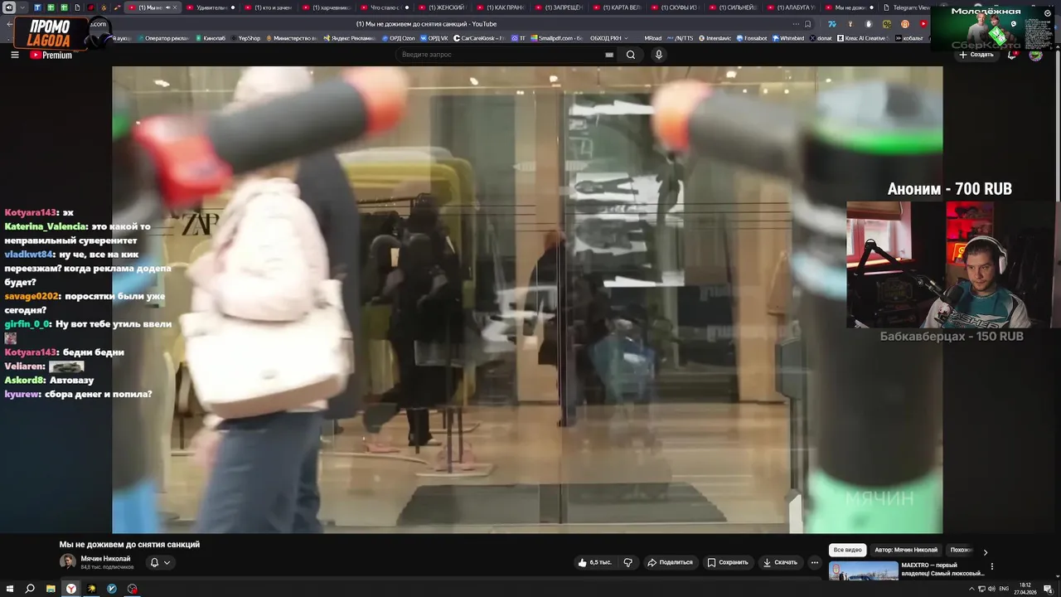This screenshot has width=1061, height=597.
Task: Open the taskbar clock and date
Action: coord(1025,589)
